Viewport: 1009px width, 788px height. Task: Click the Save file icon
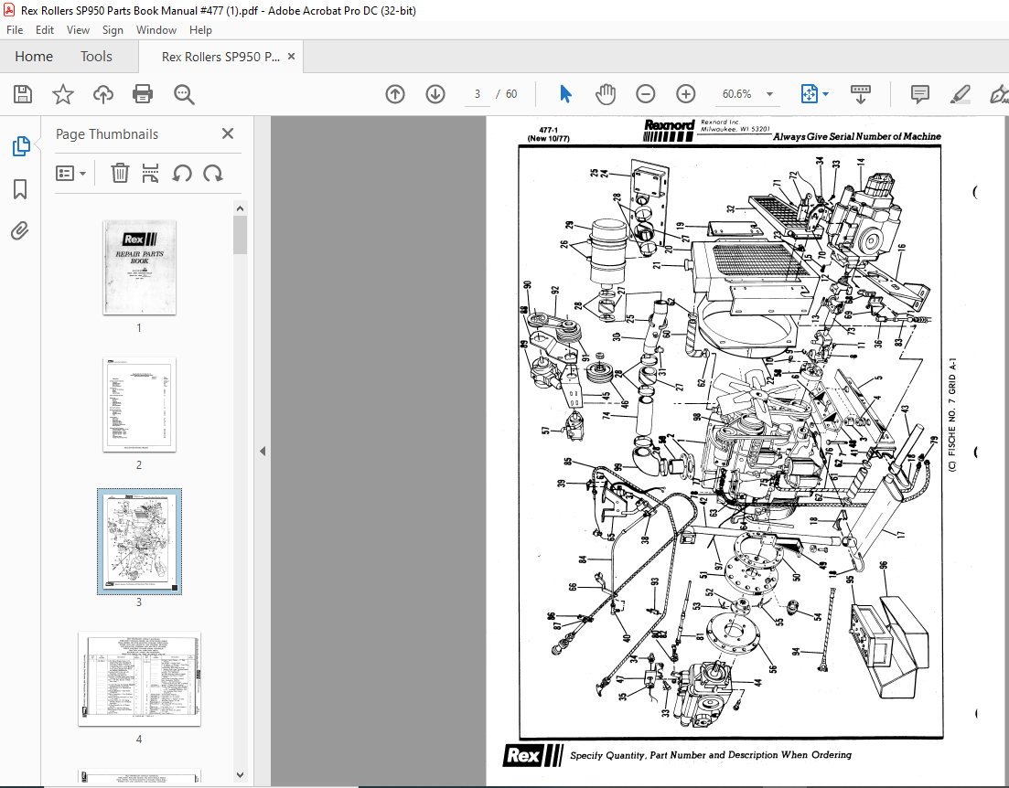(x=23, y=94)
